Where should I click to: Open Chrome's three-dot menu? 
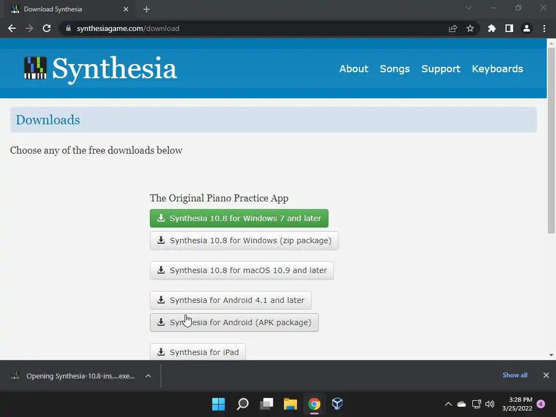pos(544,28)
